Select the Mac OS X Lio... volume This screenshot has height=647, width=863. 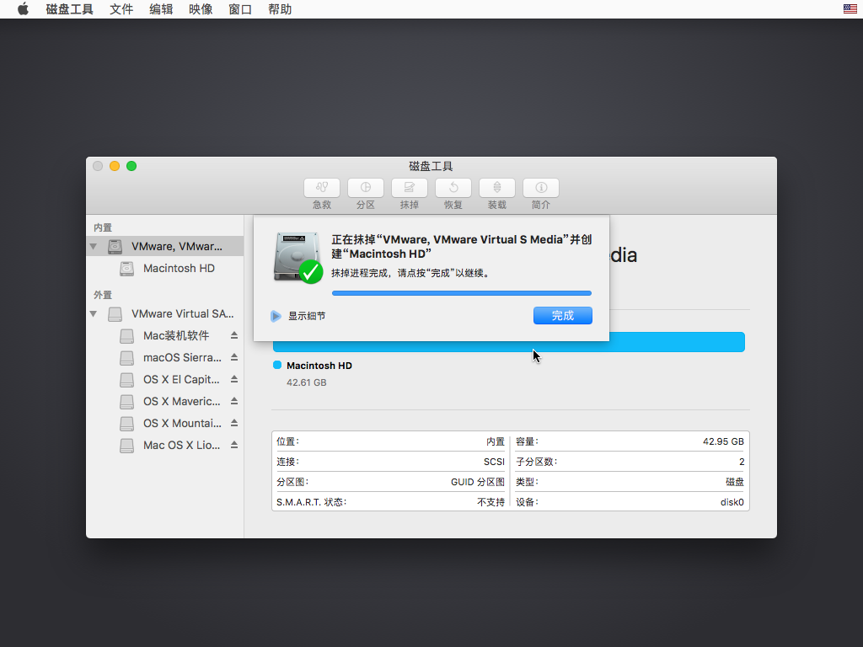pos(165,445)
